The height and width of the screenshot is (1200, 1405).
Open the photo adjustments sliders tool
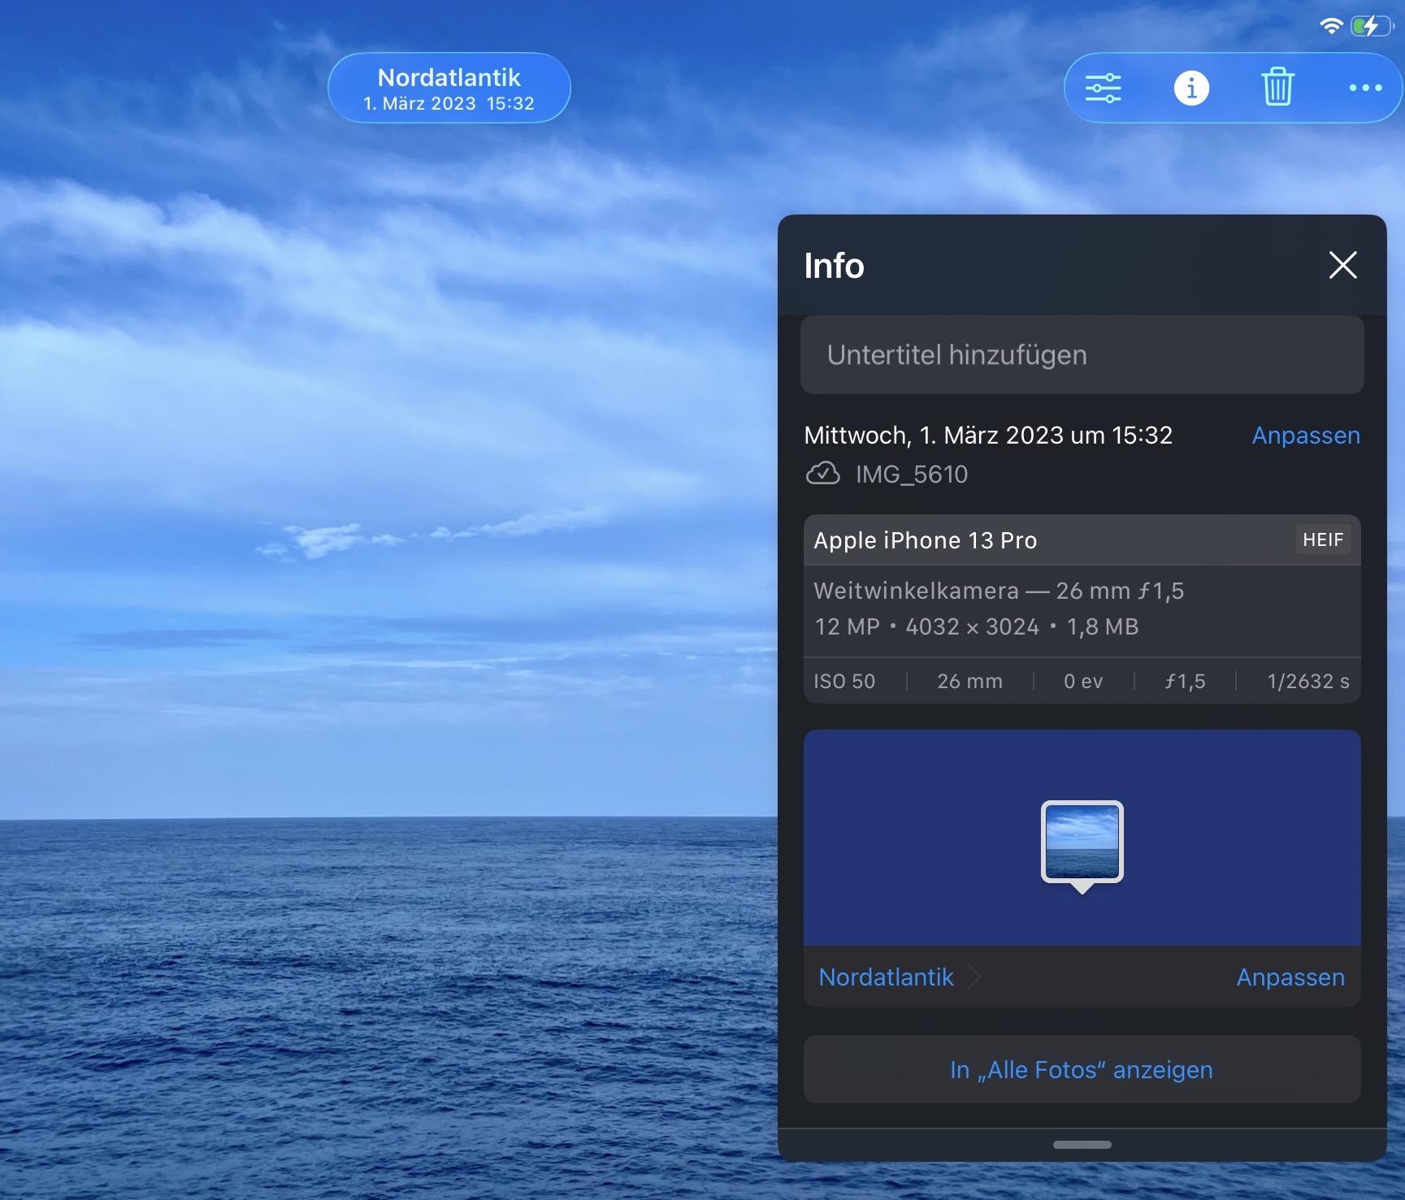click(1103, 88)
